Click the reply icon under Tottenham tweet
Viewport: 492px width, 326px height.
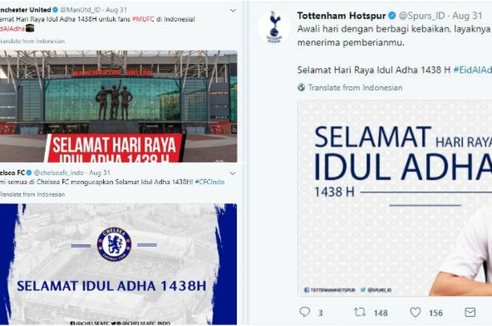(x=304, y=312)
